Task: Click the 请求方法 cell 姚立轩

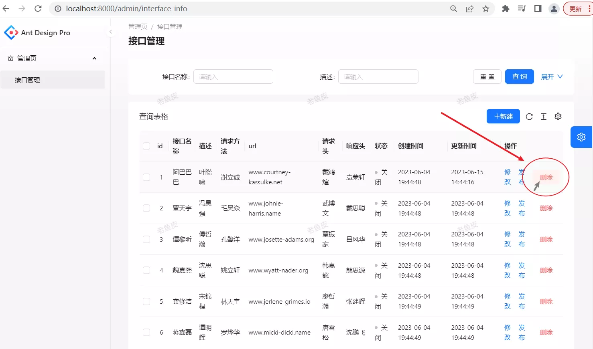Action: coord(230,270)
